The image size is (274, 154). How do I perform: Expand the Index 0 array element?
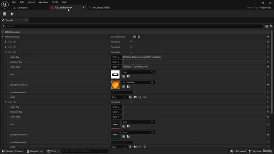pos(6,42)
